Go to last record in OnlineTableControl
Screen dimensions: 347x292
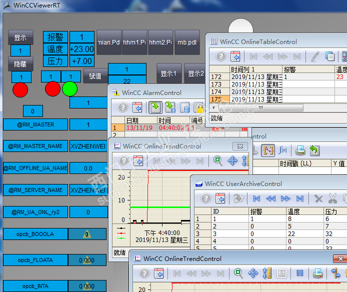point(297,56)
